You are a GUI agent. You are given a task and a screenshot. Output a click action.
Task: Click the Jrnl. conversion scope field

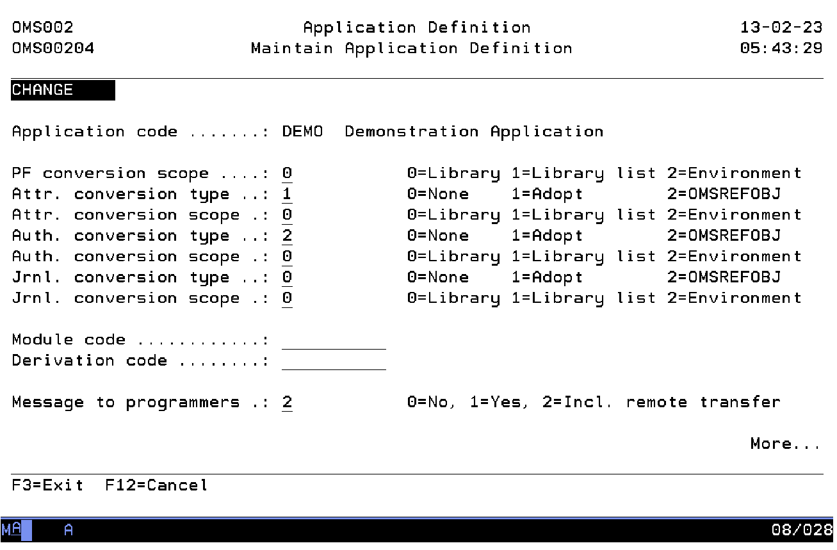pyautogui.click(x=287, y=298)
